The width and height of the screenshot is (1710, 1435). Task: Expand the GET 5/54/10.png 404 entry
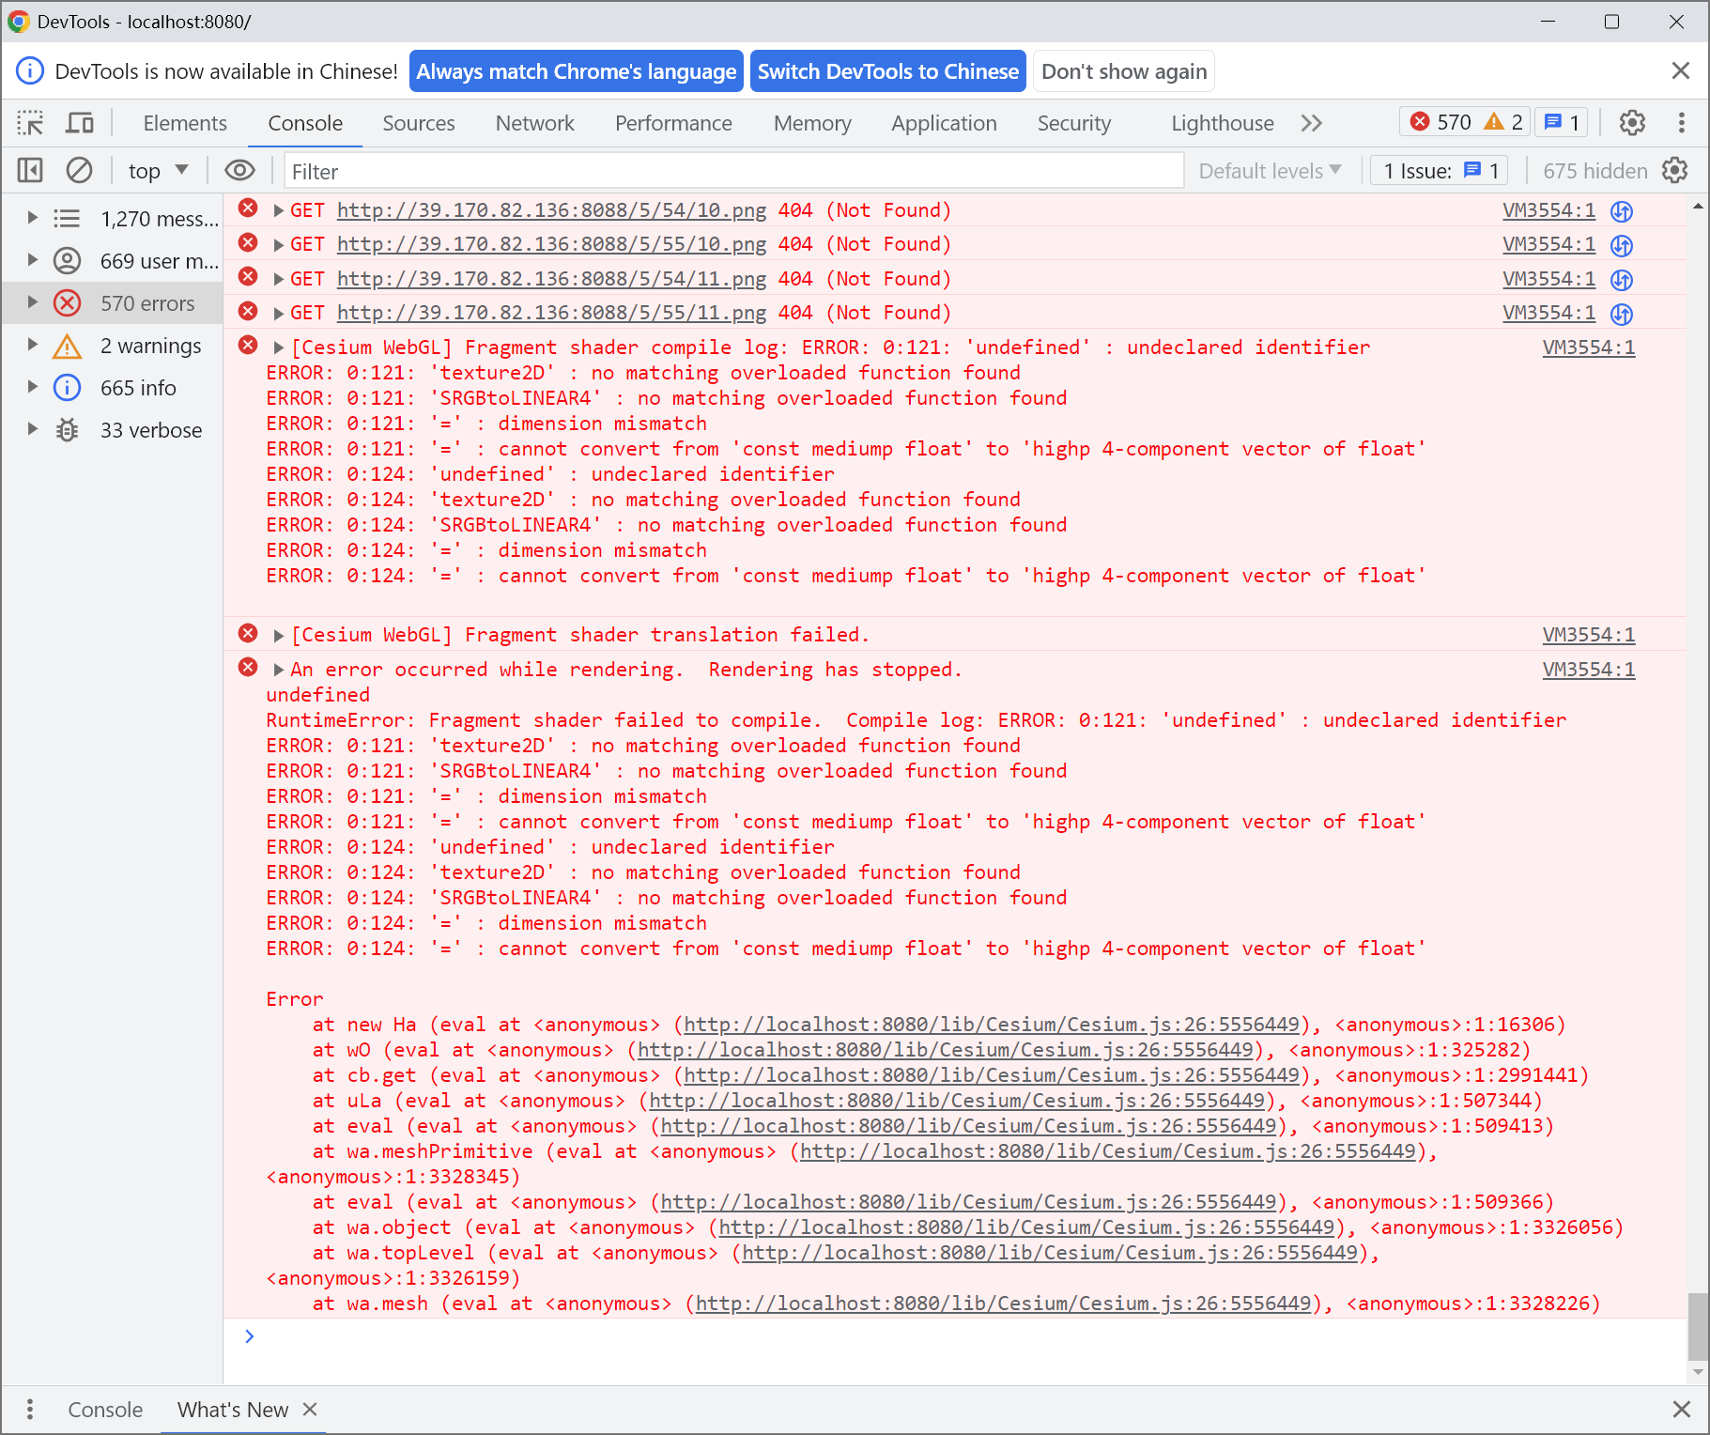tap(279, 210)
